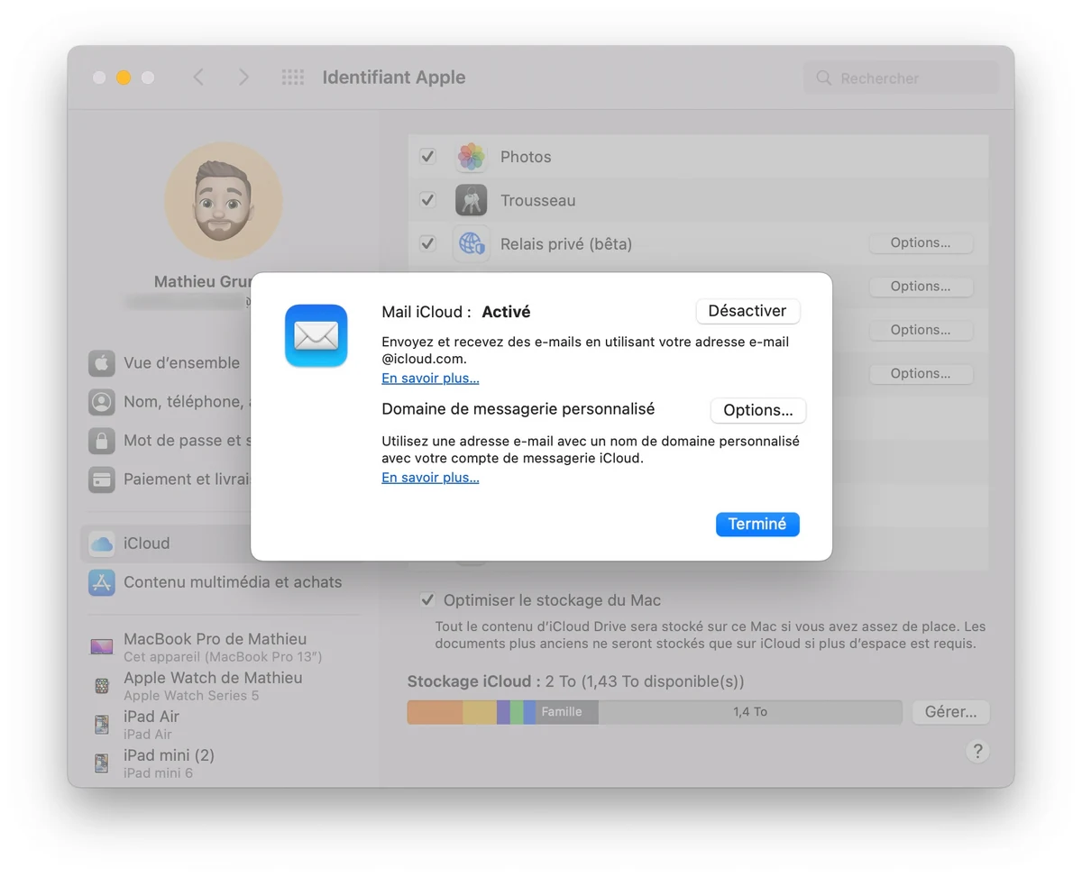Viewport: 1082px width, 877px height.
Task: Click the Trousseau keychain icon
Action: (x=471, y=200)
